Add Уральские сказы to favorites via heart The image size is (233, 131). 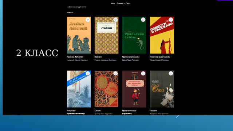(x=143, y=20)
